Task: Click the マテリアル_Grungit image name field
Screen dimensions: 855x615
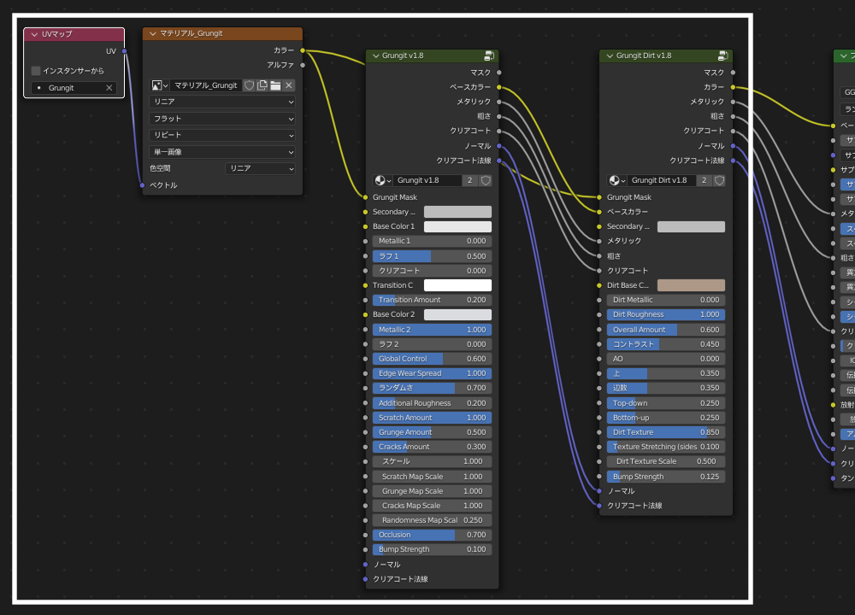Action: [x=205, y=85]
